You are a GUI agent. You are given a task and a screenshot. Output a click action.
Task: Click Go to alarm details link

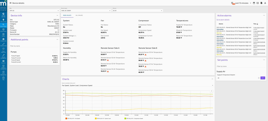(x=223, y=20)
